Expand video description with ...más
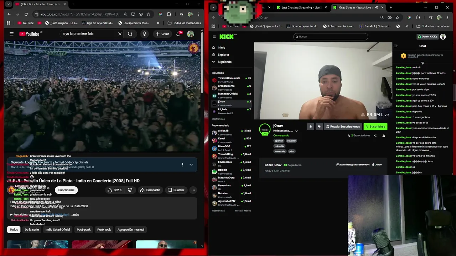 click(x=75, y=215)
